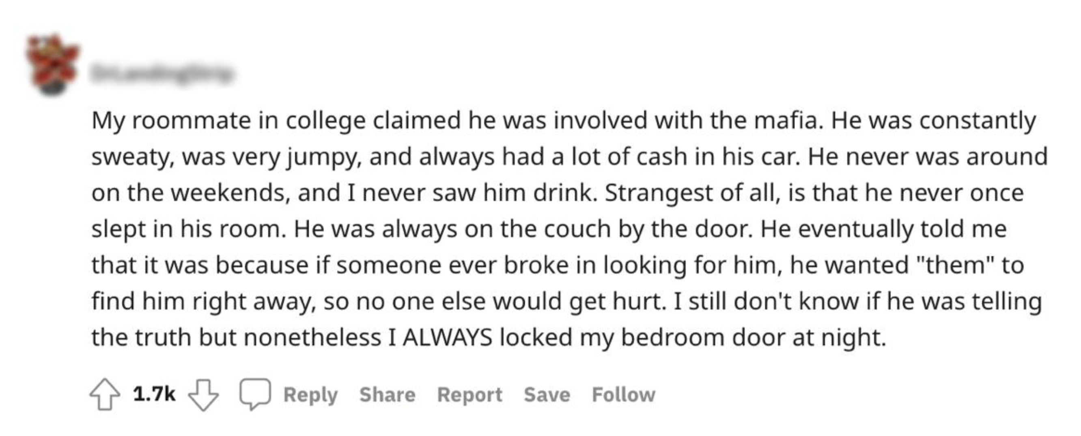This screenshot has height=436, width=1081.
Task: Click the word "nonetheless" in last line
Action: pyautogui.click(x=312, y=338)
